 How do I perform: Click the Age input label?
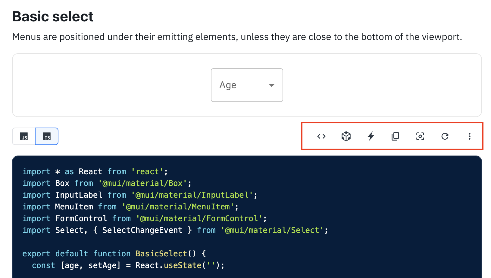[228, 85]
